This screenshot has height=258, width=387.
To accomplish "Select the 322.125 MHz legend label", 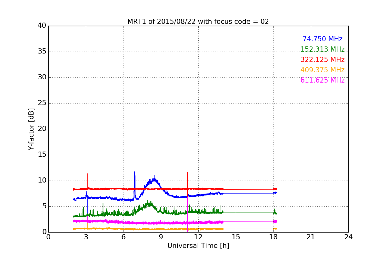I will [322, 60].
